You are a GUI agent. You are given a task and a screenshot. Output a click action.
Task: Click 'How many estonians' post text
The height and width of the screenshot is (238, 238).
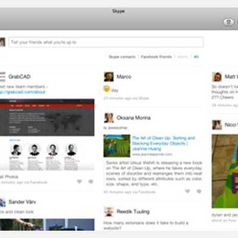coord(146,226)
